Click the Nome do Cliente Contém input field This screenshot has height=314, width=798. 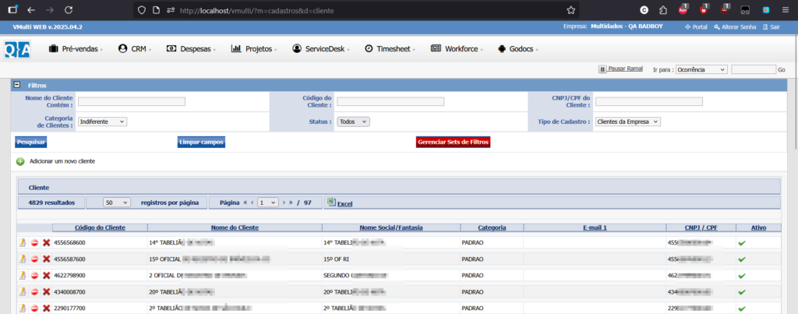coord(132,101)
